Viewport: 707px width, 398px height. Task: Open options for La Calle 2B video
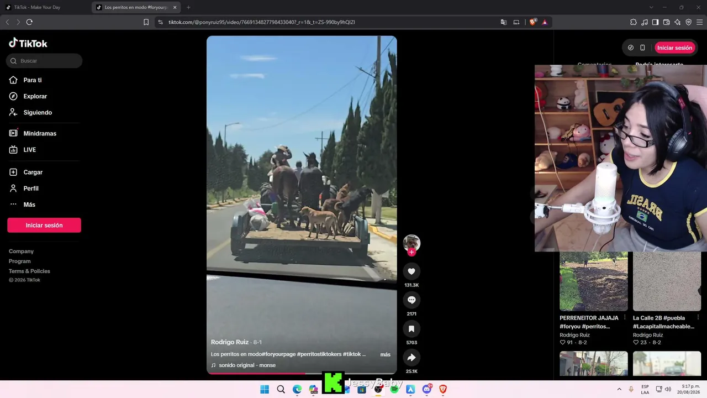[698, 318]
